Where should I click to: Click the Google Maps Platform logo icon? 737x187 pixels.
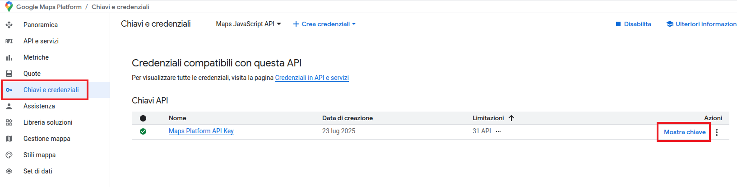point(9,7)
